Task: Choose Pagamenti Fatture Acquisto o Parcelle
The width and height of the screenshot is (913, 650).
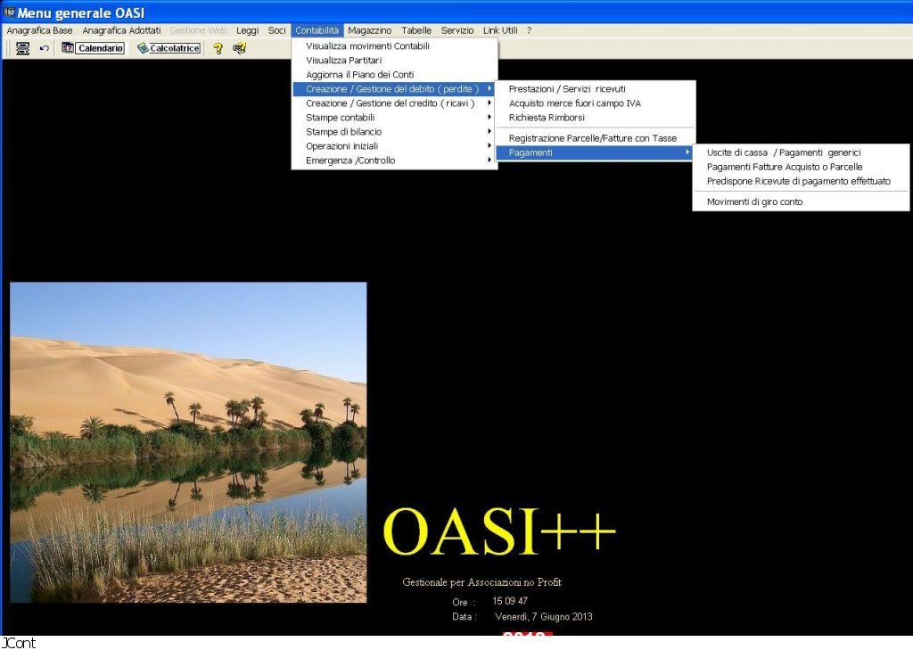Action: pyautogui.click(x=784, y=167)
